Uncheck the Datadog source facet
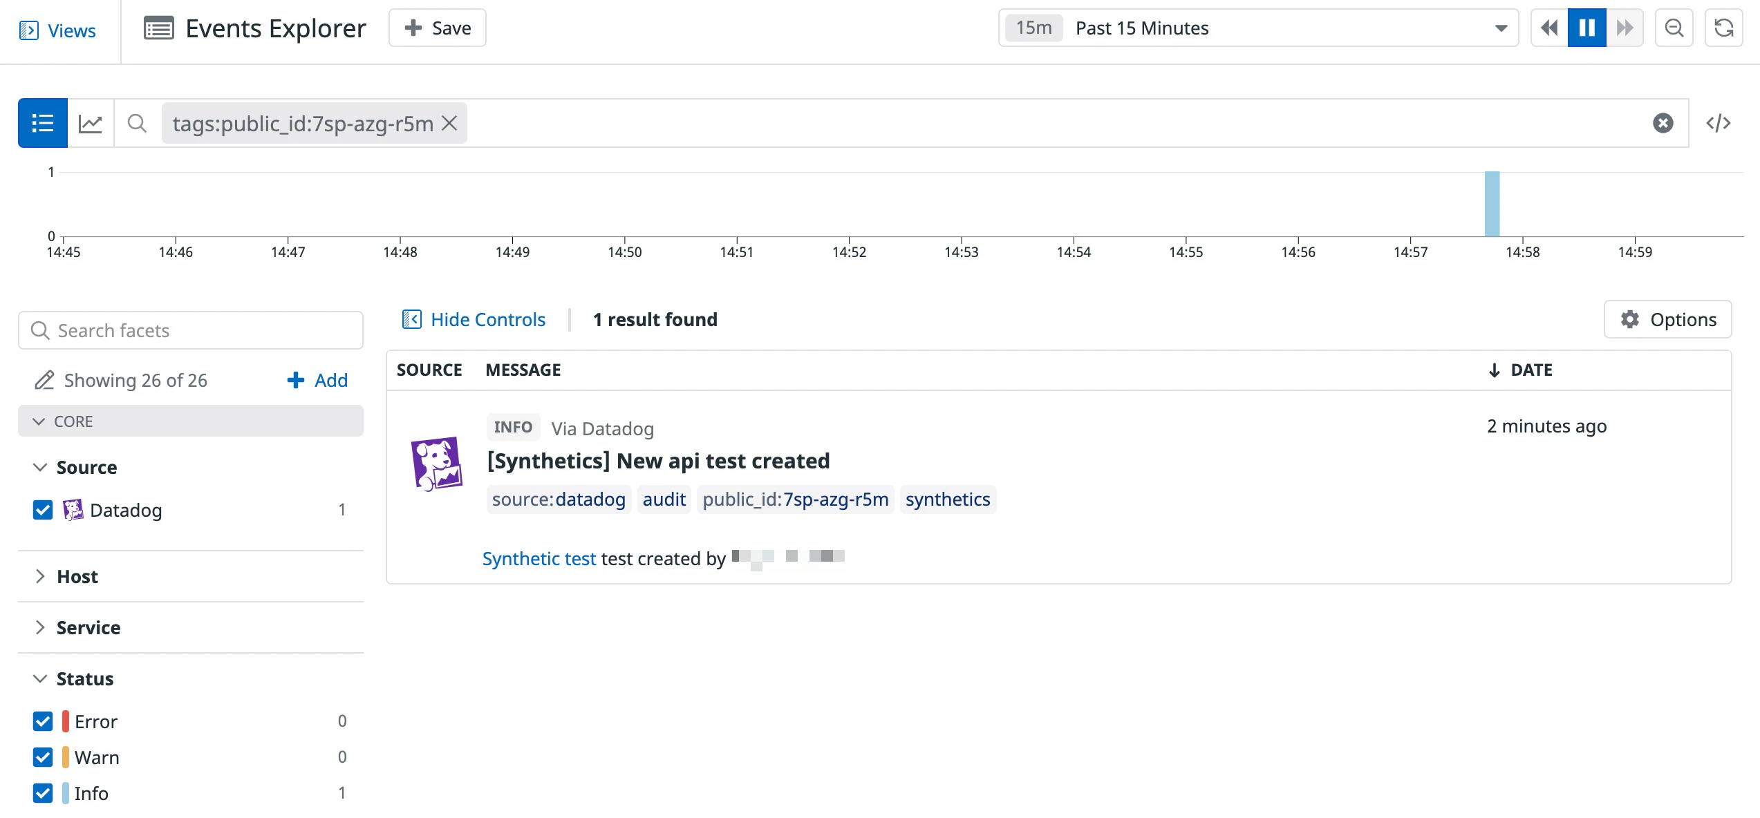Screen dimensions: 1760x818 [x=43, y=510]
